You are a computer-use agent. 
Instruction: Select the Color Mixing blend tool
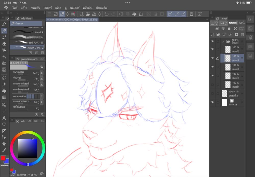[x=4, y=63]
